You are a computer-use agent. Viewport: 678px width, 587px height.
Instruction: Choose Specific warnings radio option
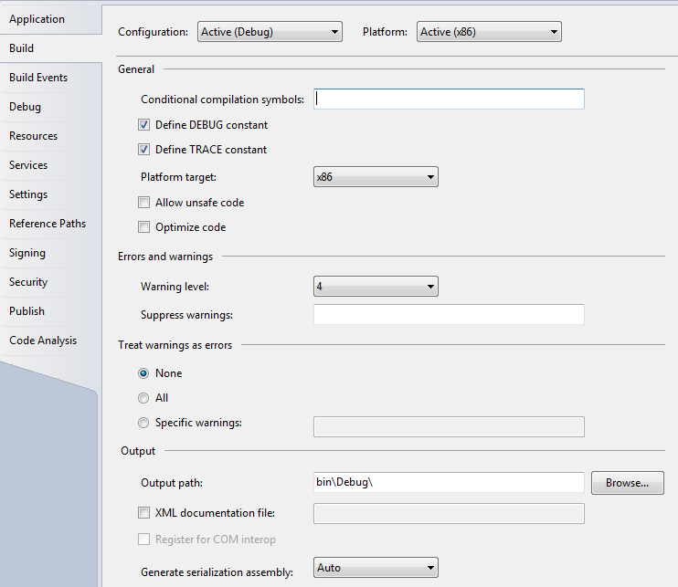[x=143, y=424]
